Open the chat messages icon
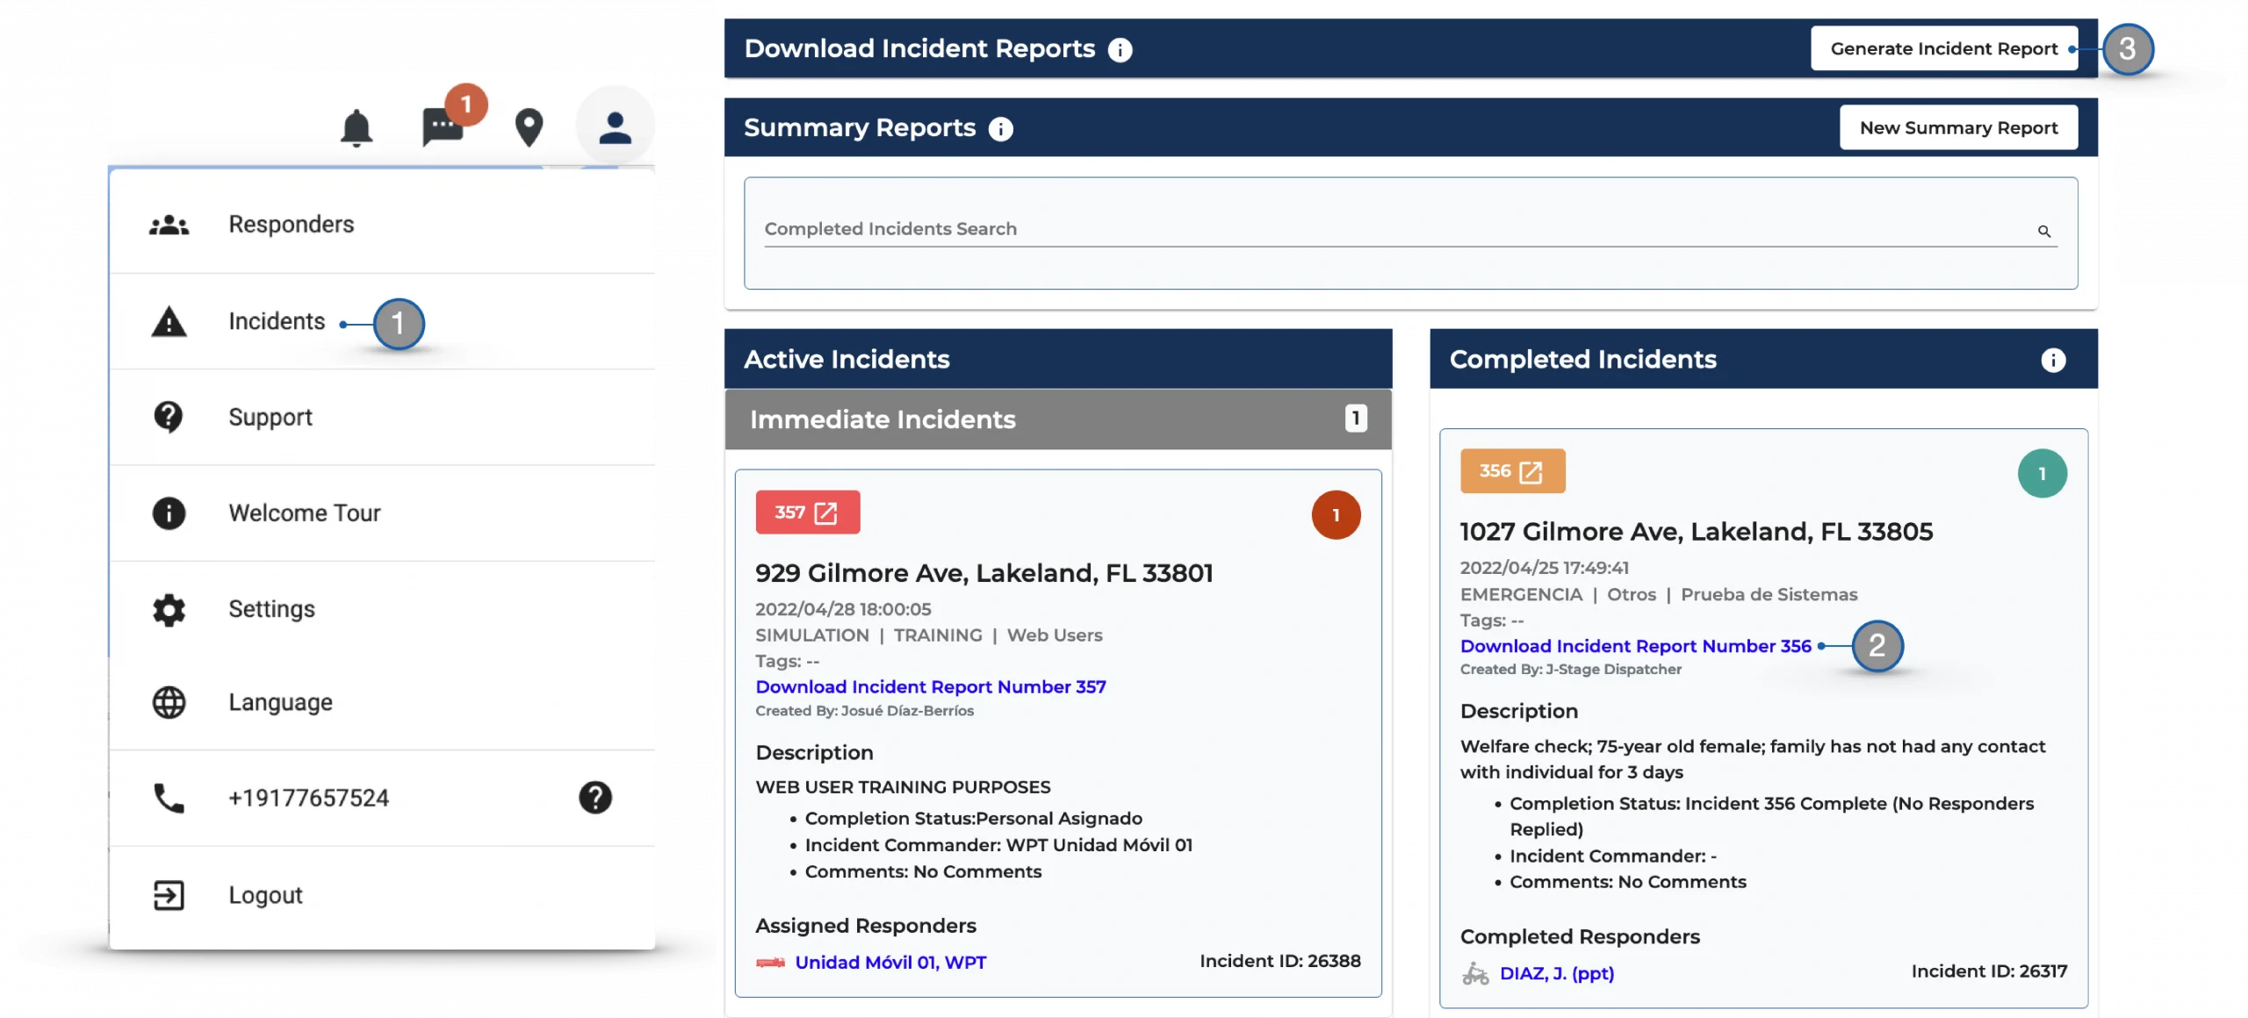 442,128
